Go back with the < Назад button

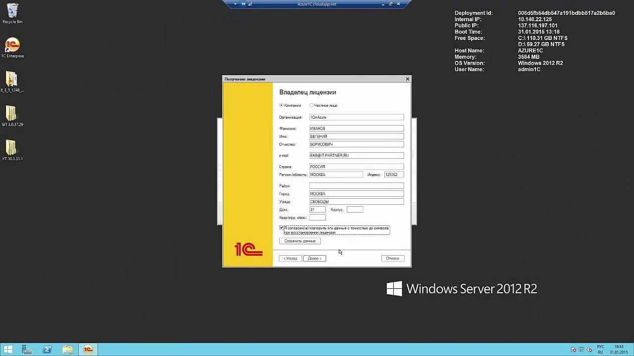pos(290,258)
